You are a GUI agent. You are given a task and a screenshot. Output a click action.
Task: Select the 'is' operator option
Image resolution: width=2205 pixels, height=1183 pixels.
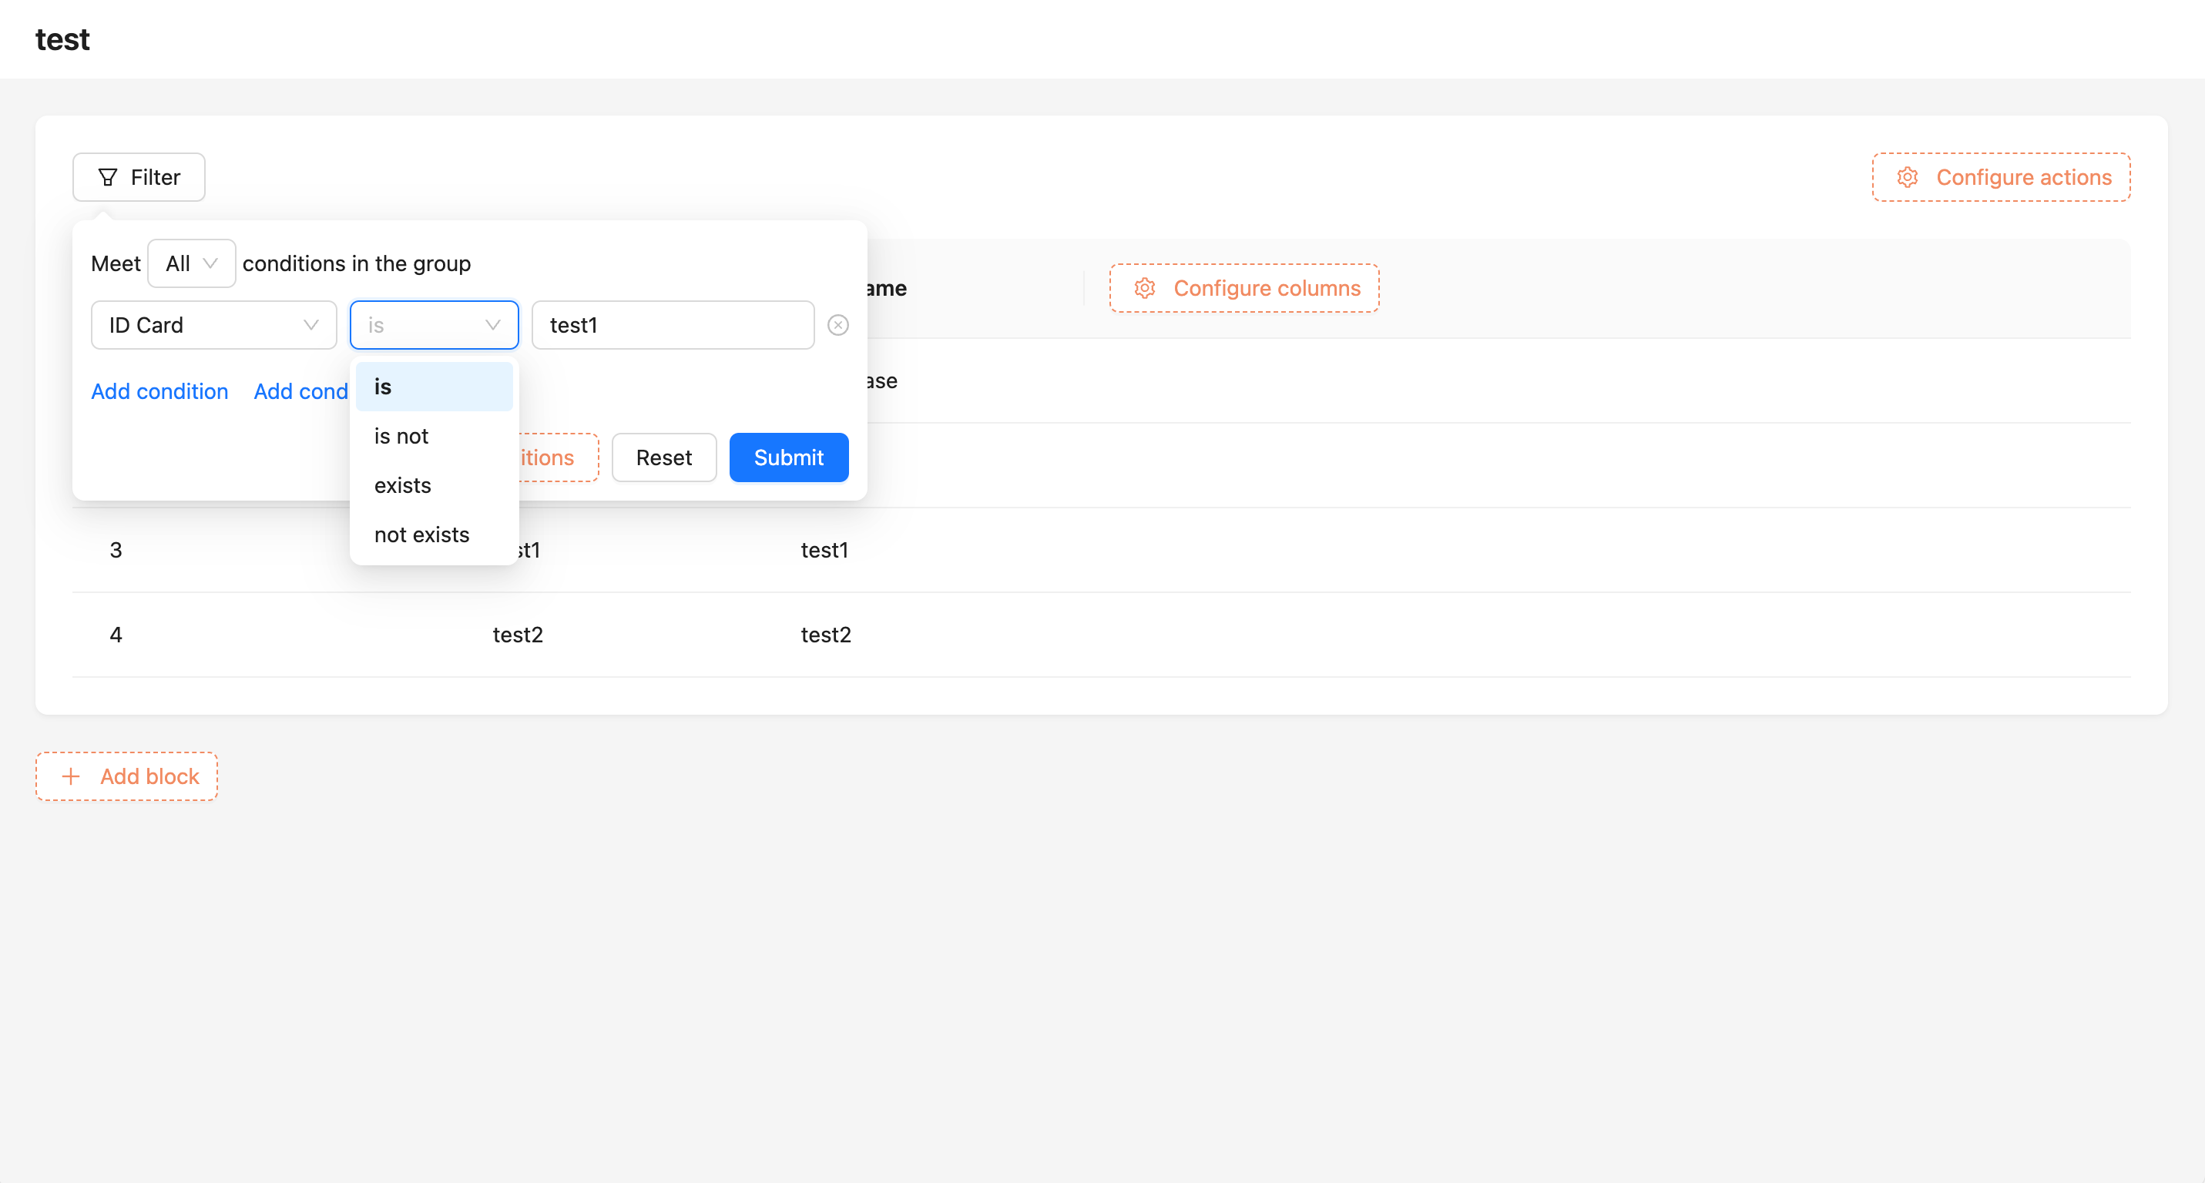pos(433,387)
